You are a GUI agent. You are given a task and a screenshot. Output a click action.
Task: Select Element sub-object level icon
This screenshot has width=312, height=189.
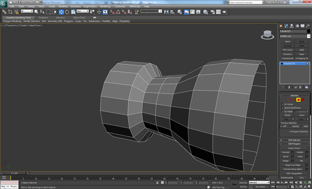pos(303,99)
